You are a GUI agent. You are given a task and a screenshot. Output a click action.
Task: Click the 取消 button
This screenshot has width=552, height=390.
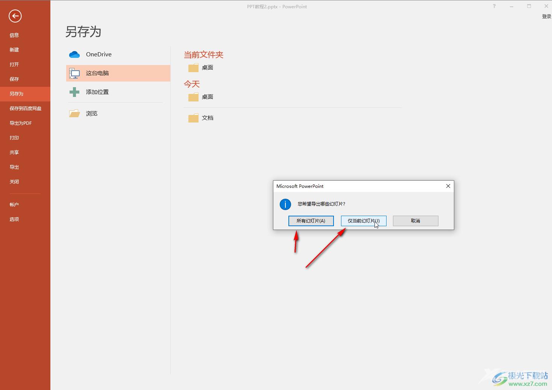coord(416,221)
